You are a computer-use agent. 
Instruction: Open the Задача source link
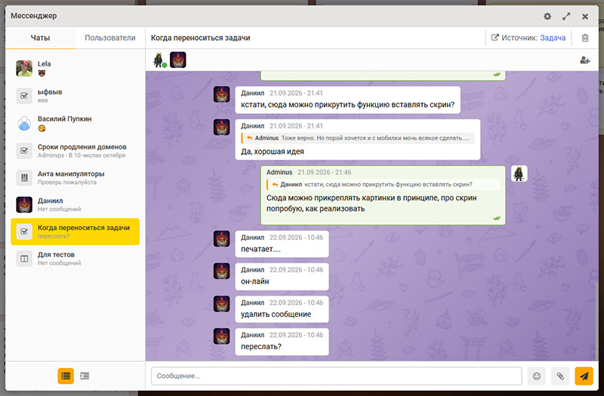pos(553,38)
